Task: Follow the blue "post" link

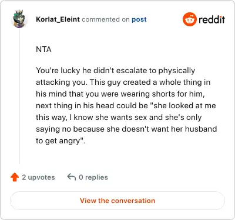Action: (x=139, y=19)
